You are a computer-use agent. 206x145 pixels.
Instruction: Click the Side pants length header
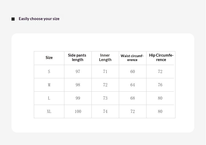(77, 57)
